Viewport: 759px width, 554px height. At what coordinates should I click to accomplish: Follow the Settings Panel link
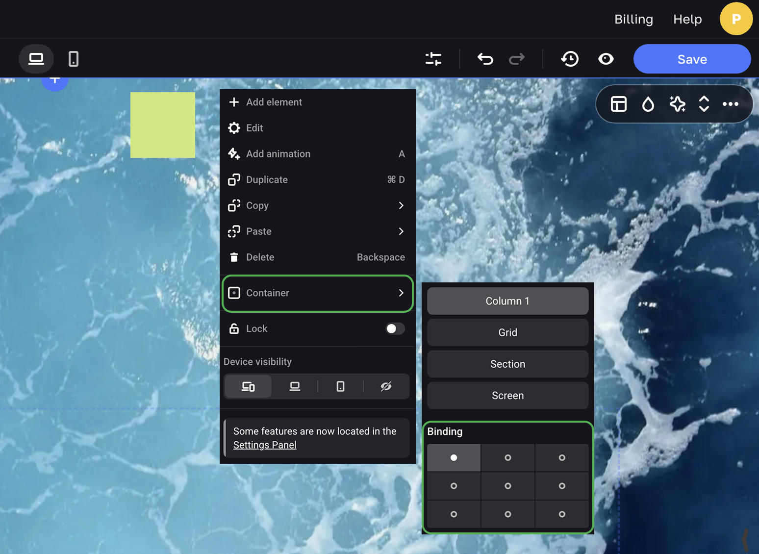click(x=265, y=445)
